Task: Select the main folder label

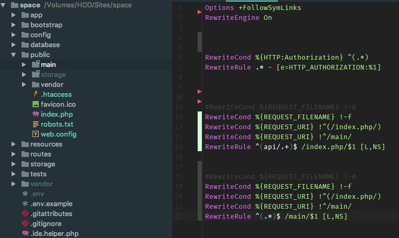Action: [48, 65]
